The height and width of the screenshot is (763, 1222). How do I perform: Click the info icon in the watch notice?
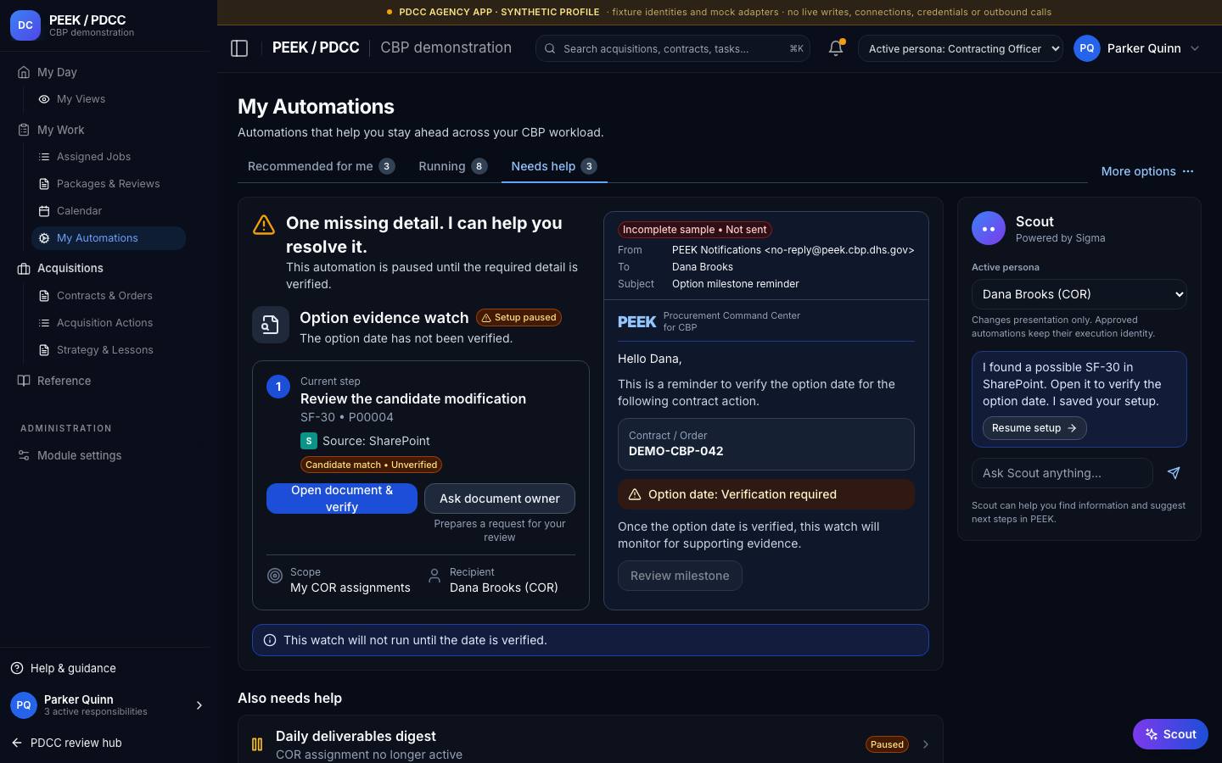click(x=270, y=640)
